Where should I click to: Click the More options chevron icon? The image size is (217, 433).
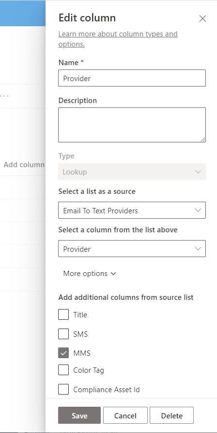click(x=113, y=274)
